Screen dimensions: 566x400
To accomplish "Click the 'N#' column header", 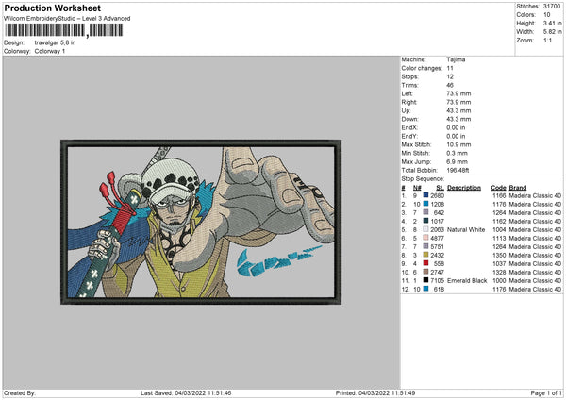I will point(417,188).
